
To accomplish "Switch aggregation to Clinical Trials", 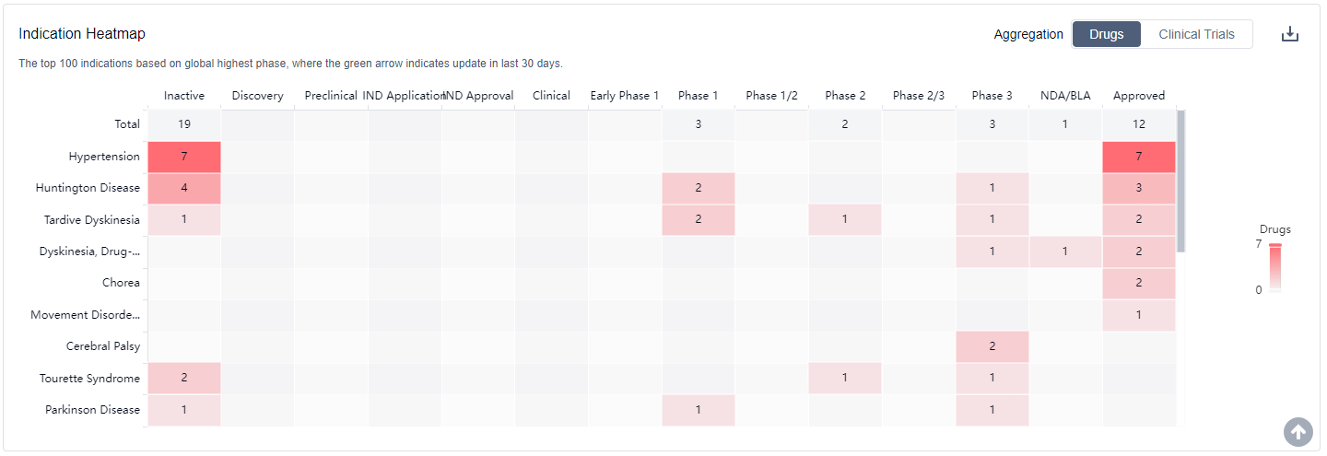I will 1196,34.
